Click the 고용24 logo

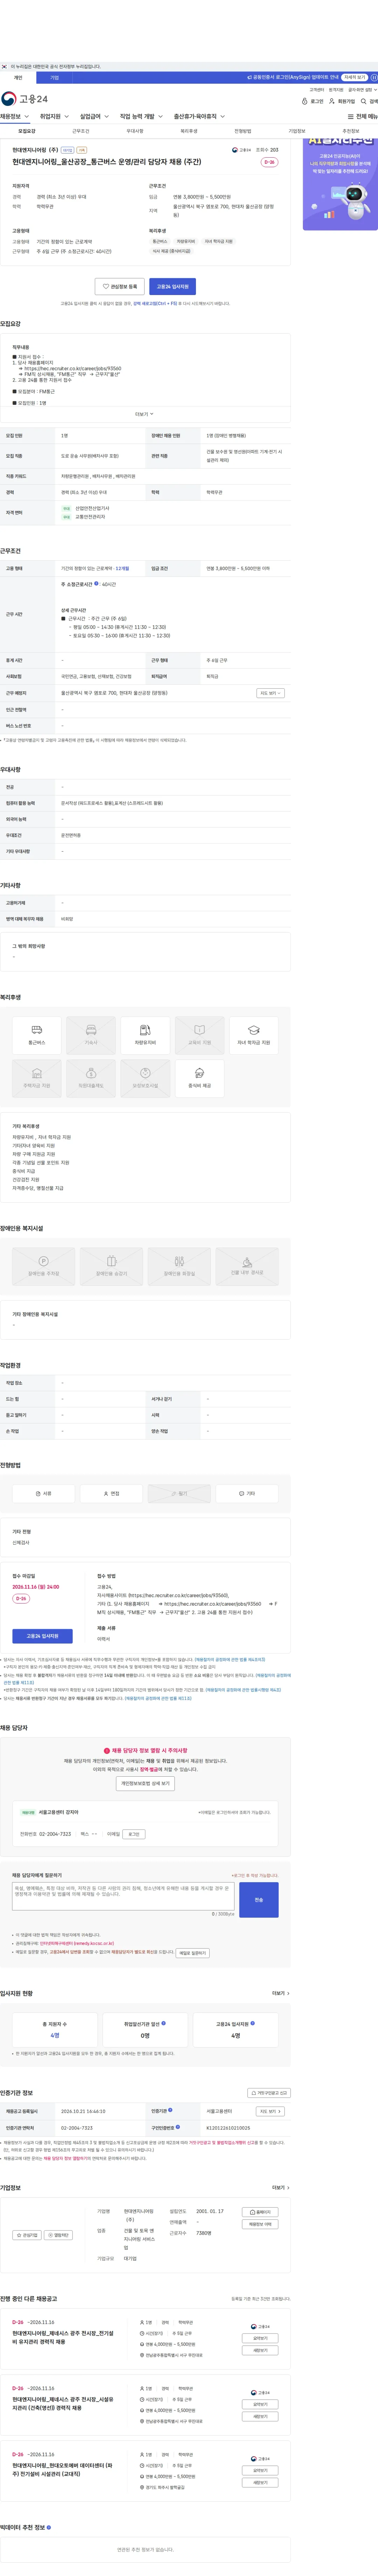24,99
